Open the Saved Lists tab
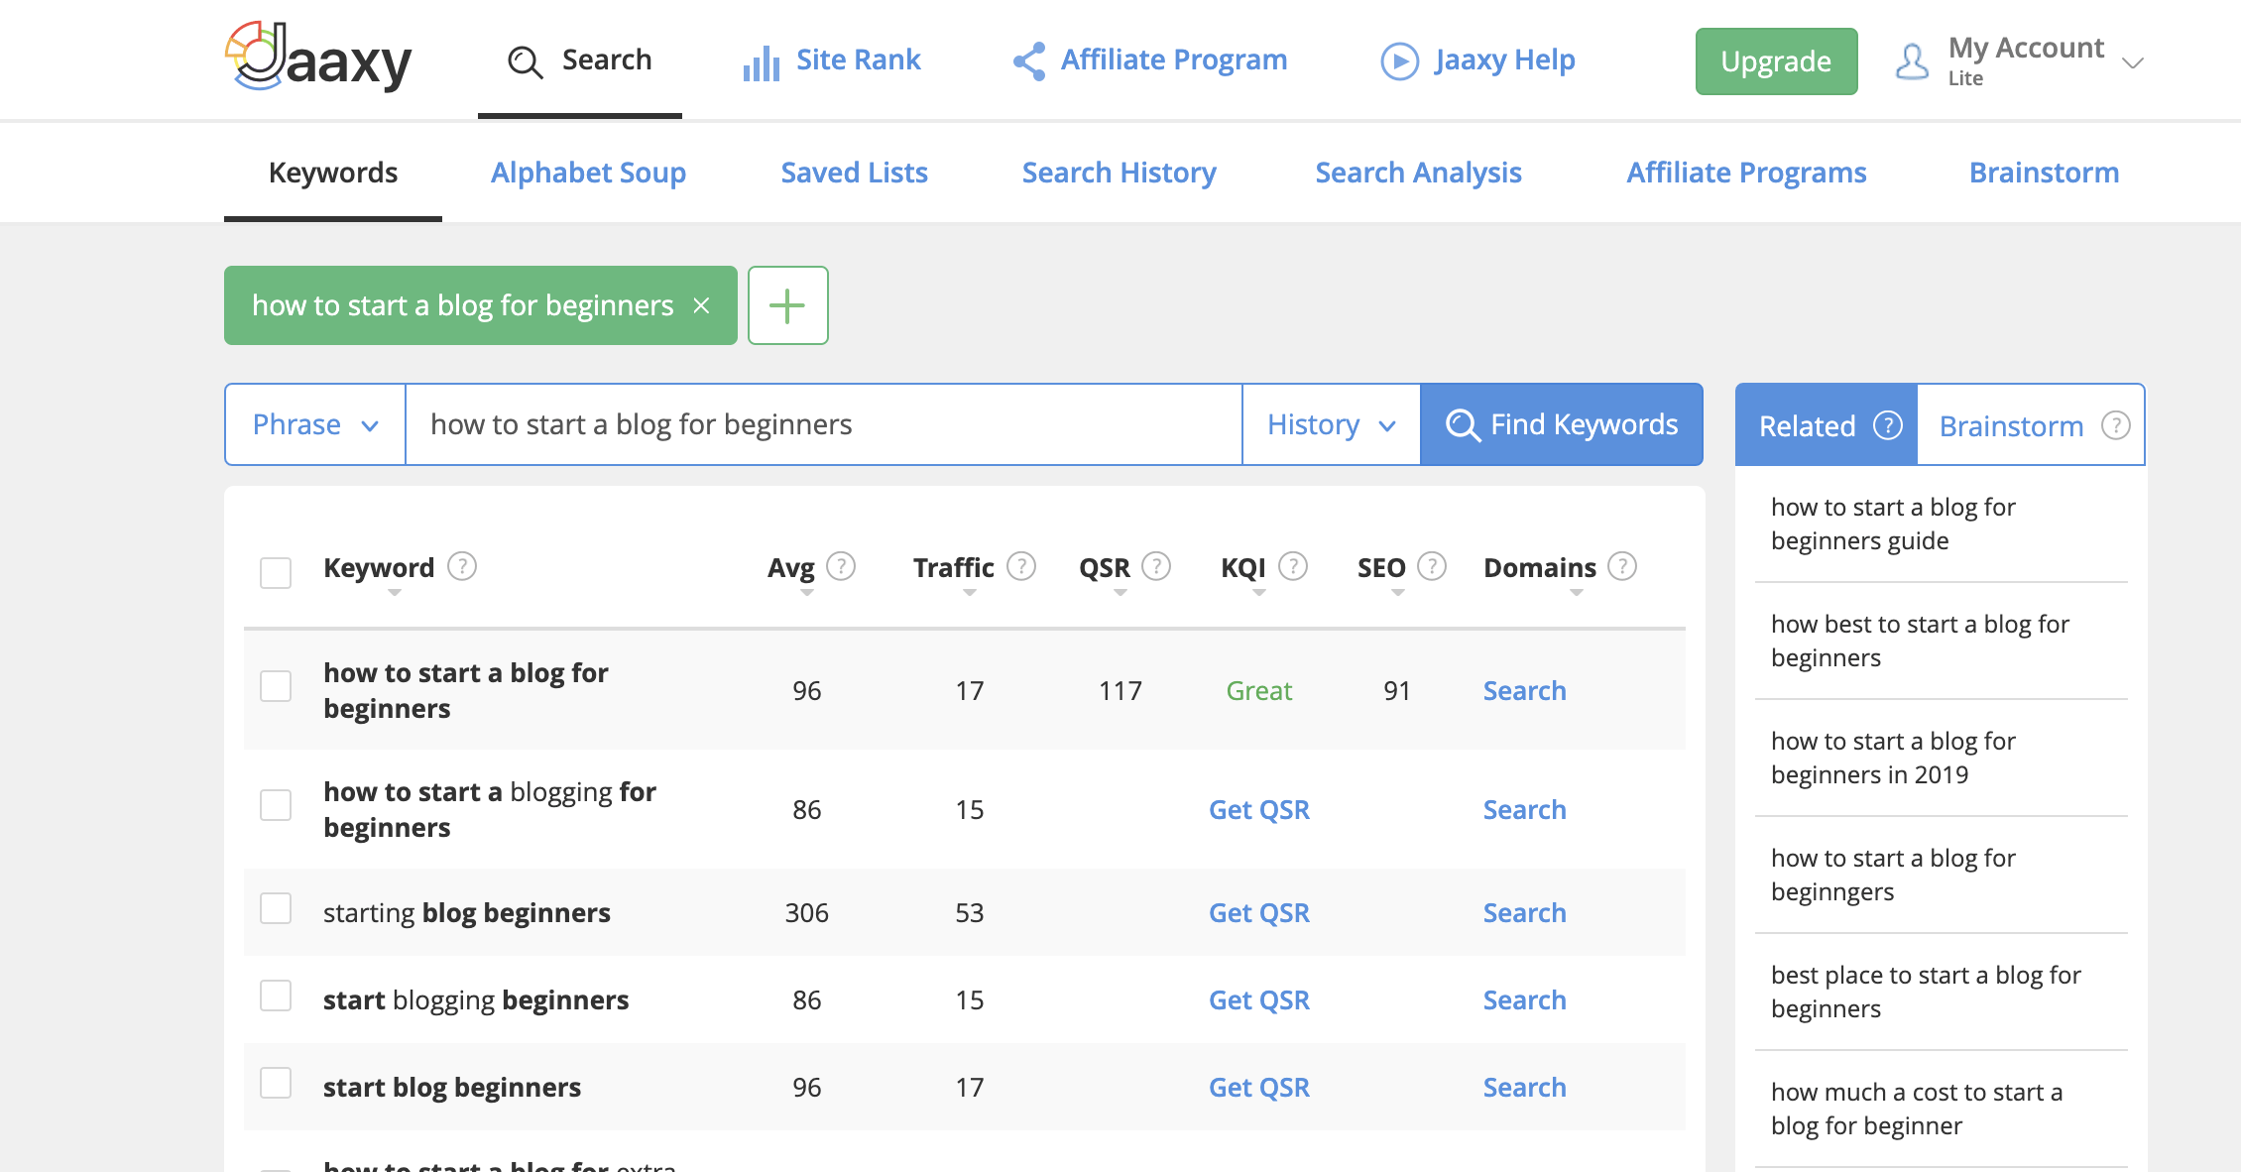The image size is (2241, 1172). (x=854, y=173)
